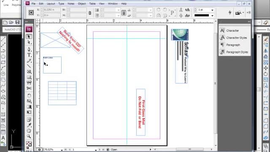The height and width of the screenshot is (152, 270).
Task: Open the page number dropdown
Action: point(96,150)
